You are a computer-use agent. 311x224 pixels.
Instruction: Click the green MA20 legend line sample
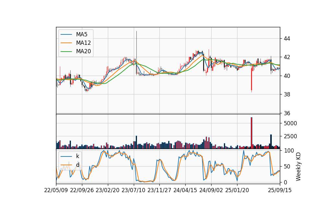click(66, 52)
